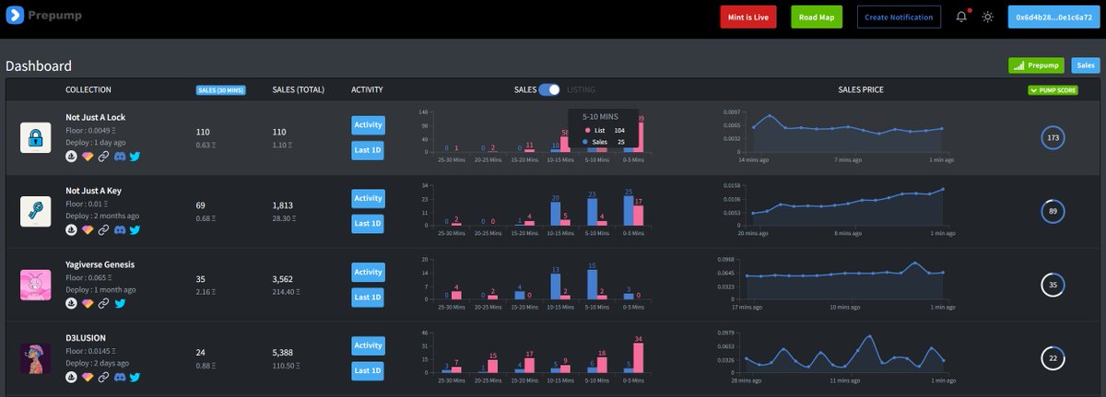The image size is (1106, 397).
Task: Open OpenSea icon for Yagiverse Genesis
Action: tap(72, 302)
